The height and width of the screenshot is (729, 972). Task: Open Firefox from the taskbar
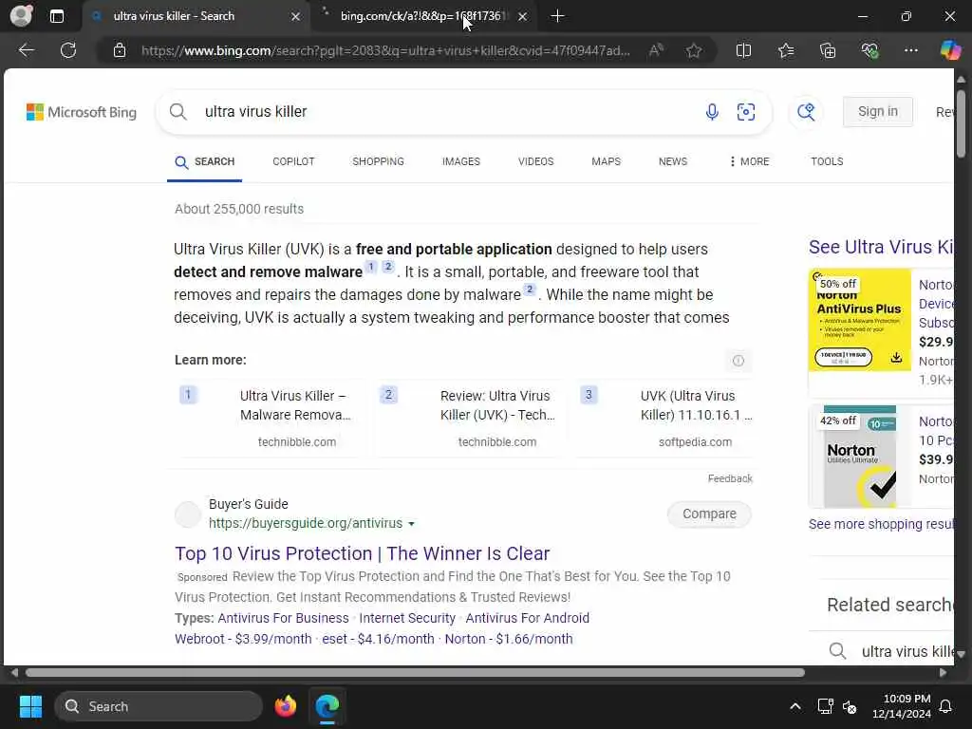285,706
